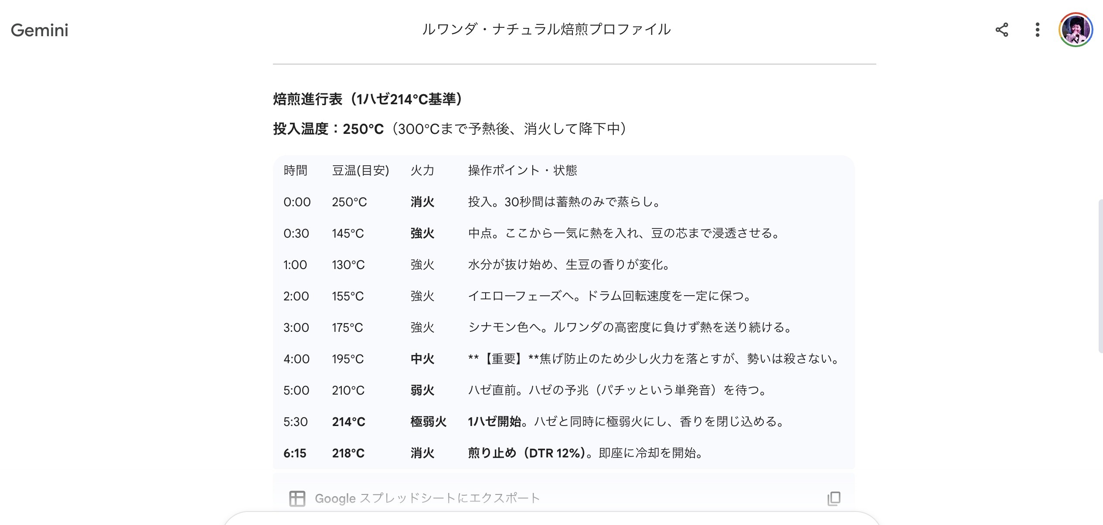Open the profile avatar account menu
Screen dimensions: 1103x525
coord(1075,30)
